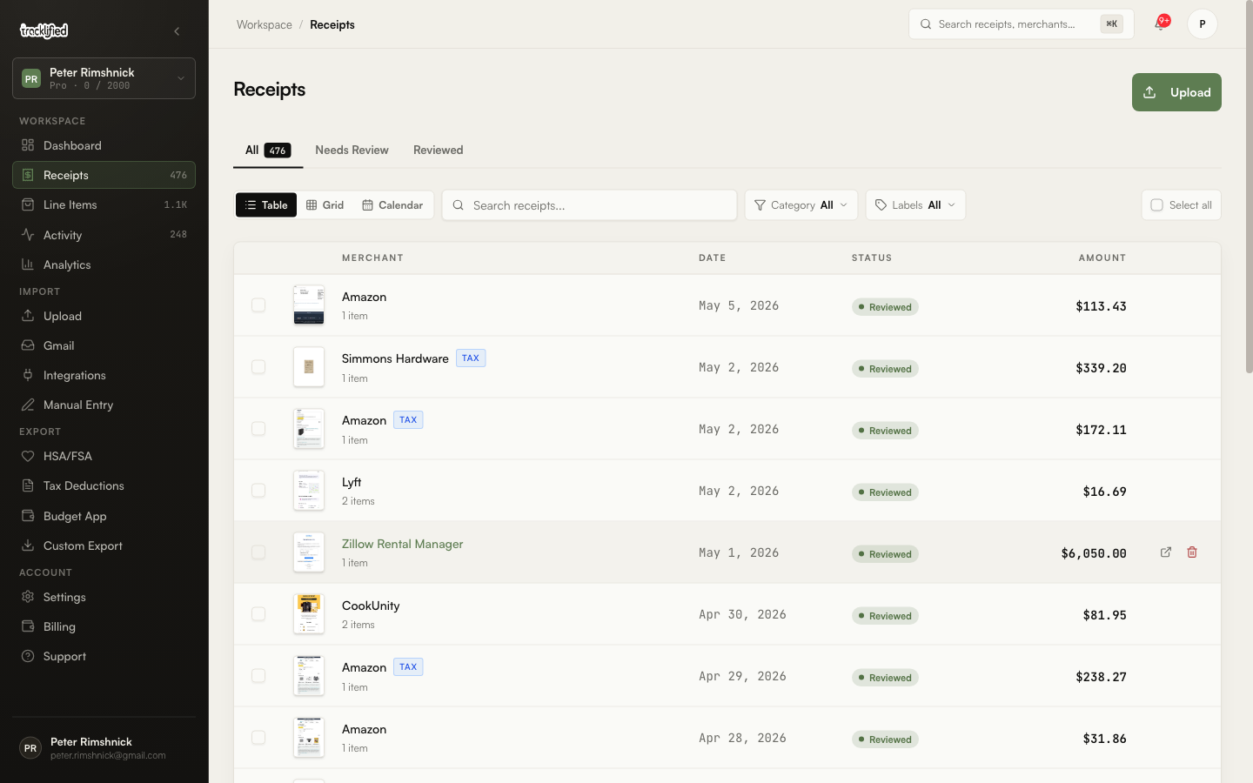Check the CookUnity receipt checkbox
This screenshot has height=783, width=1253.
tap(258, 614)
